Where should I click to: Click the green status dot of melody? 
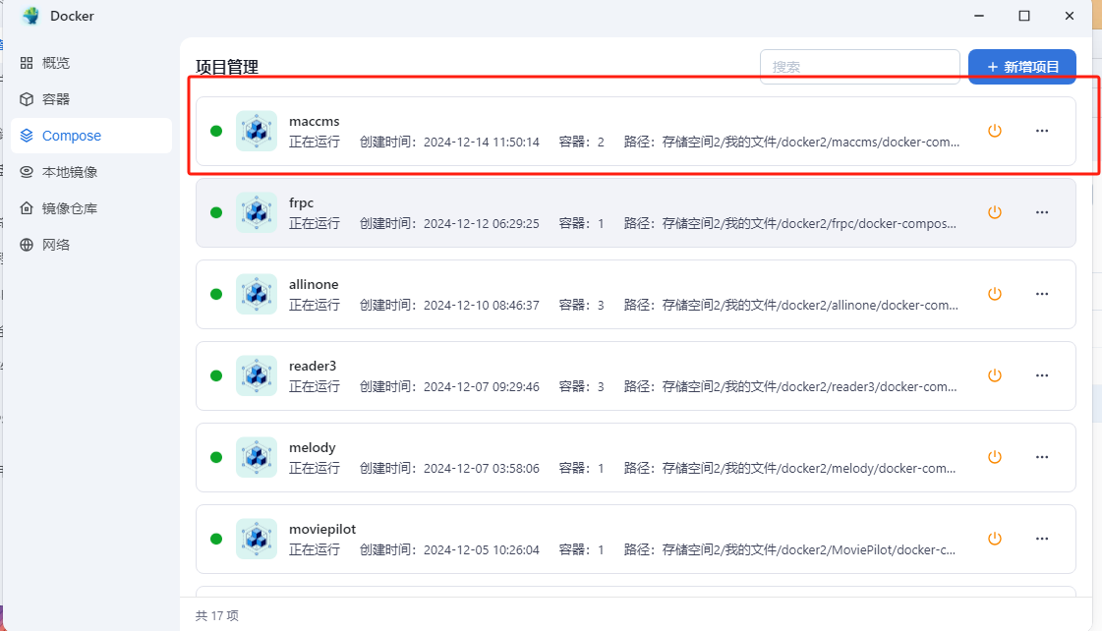tap(216, 457)
